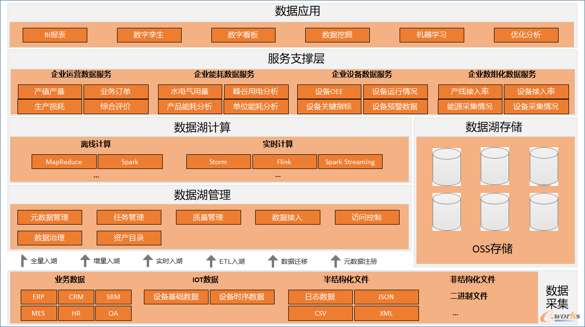
Task: Select the XML box
Action: [386, 313]
